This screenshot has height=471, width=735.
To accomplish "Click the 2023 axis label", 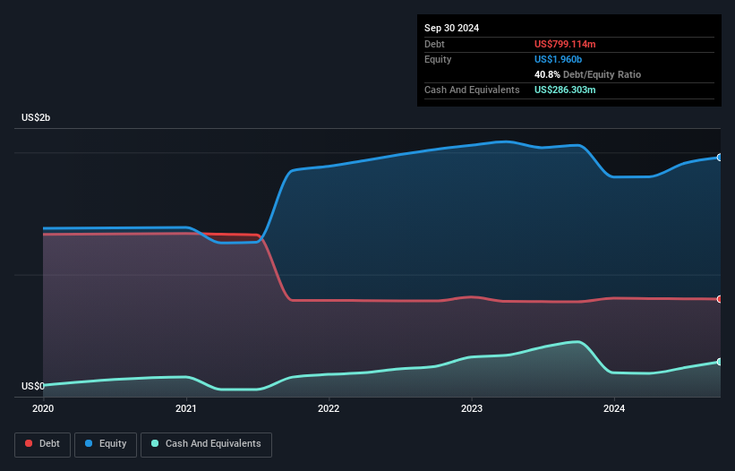I will [472, 408].
